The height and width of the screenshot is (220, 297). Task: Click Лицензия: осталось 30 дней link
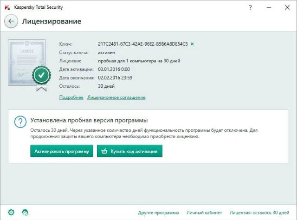259,213
